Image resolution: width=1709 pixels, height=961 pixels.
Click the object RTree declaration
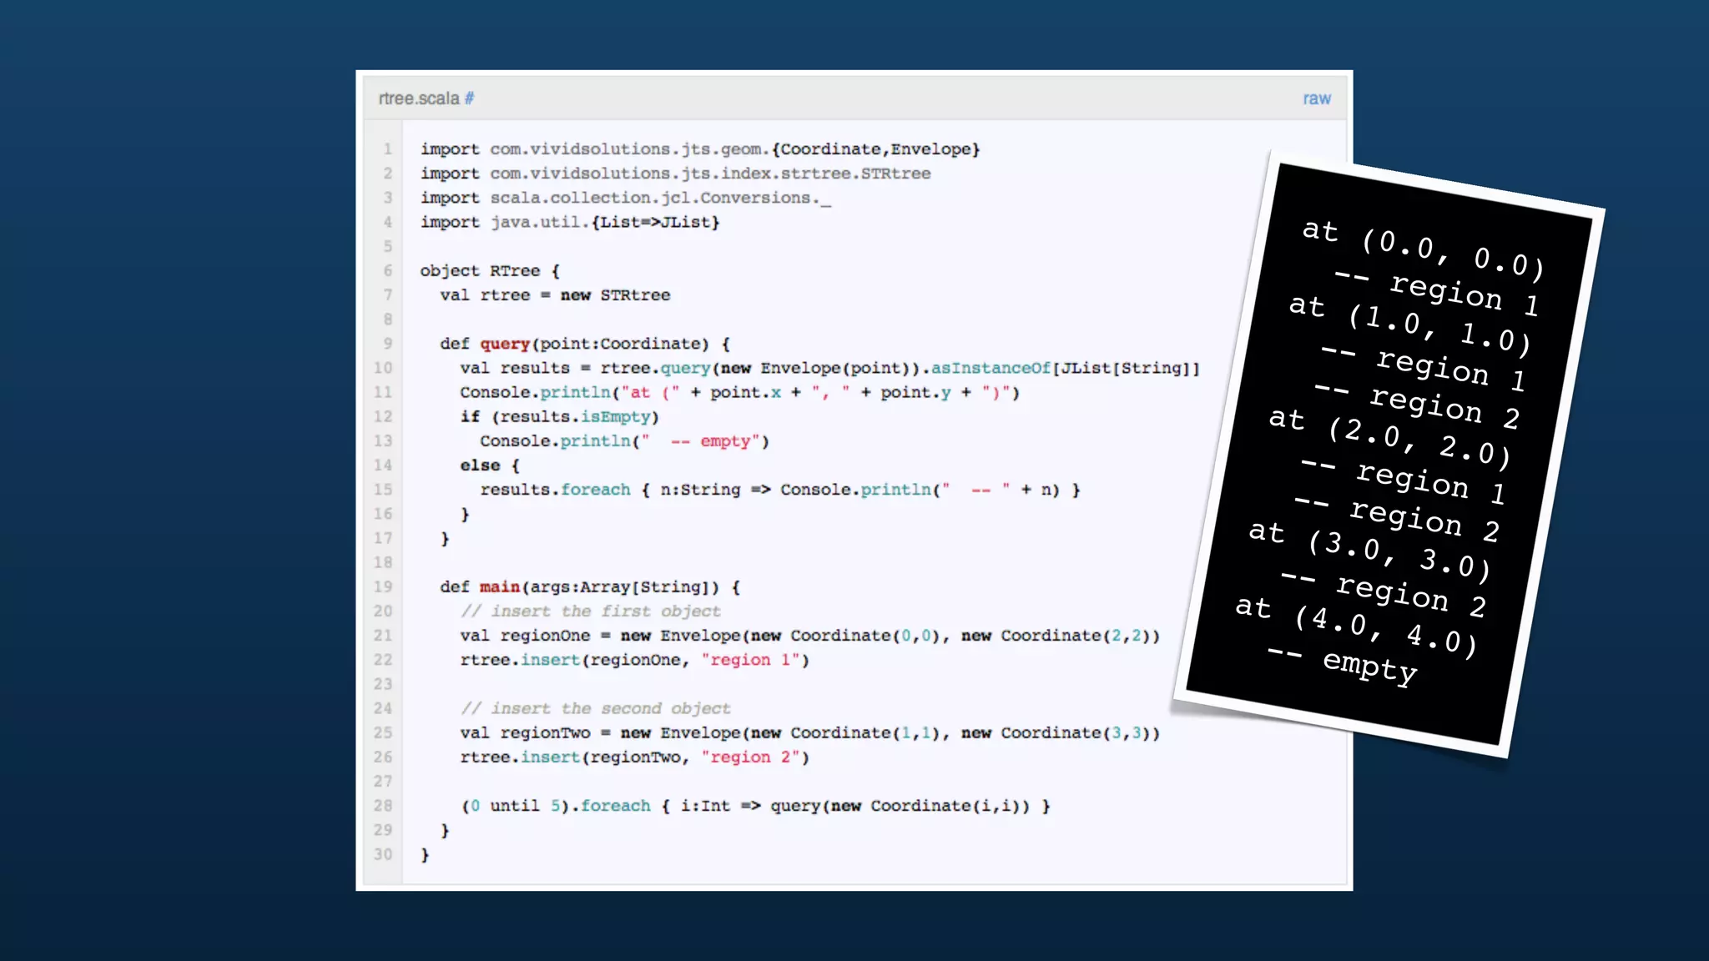(489, 271)
